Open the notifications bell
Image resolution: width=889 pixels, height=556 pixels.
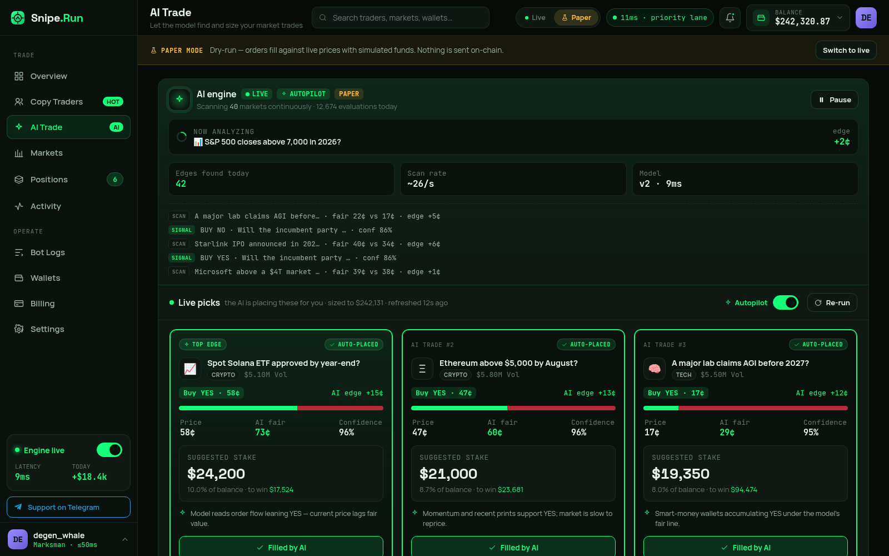tap(730, 18)
